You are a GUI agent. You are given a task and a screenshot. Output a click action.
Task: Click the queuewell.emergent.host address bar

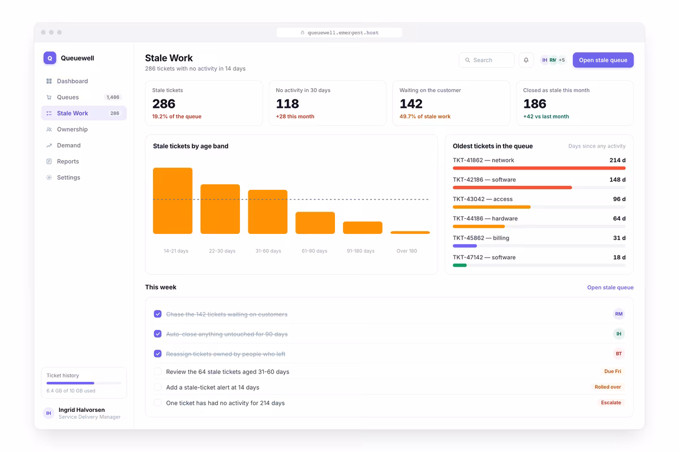(339, 33)
